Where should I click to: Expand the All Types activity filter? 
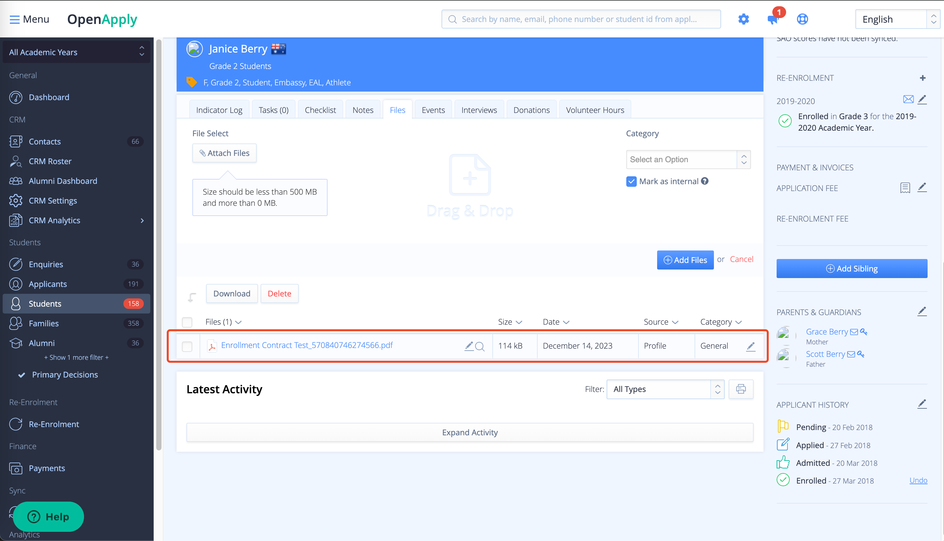[x=665, y=389]
